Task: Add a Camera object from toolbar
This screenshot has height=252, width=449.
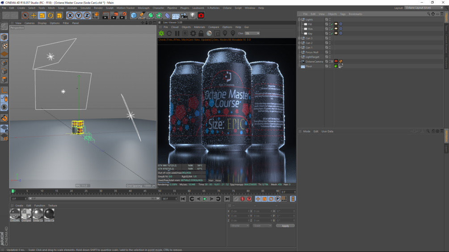Action: pyautogui.click(x=184, y=16)
